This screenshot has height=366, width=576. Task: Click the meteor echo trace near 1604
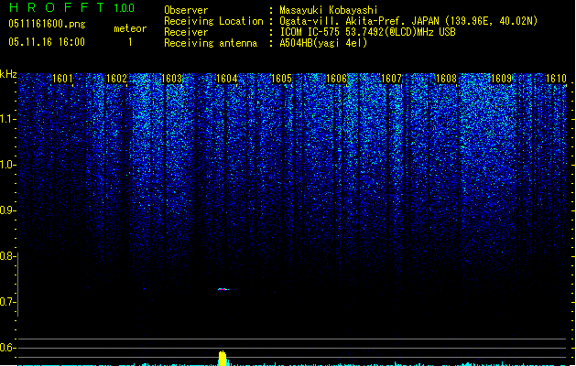pos(223,289)
